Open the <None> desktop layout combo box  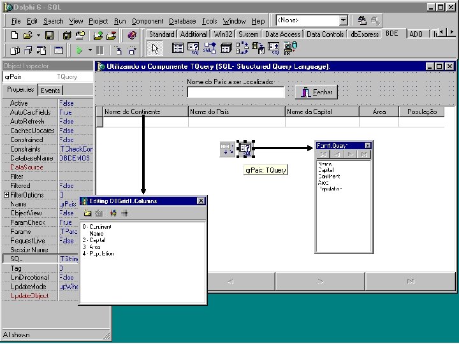(344, 20)
